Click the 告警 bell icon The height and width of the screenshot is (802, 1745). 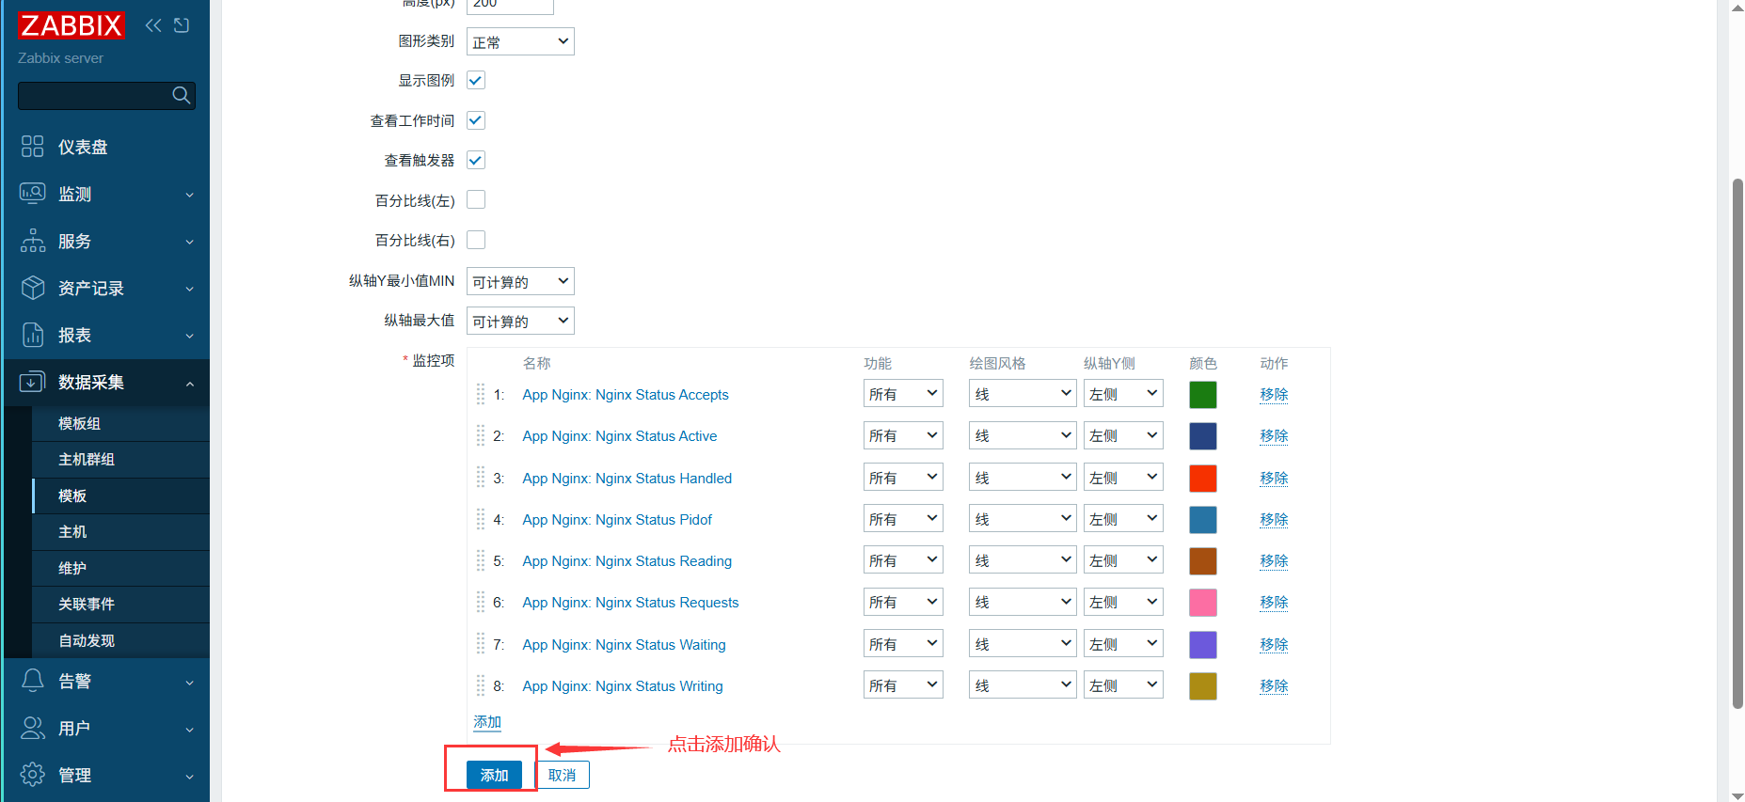click(x=33, y=681)
